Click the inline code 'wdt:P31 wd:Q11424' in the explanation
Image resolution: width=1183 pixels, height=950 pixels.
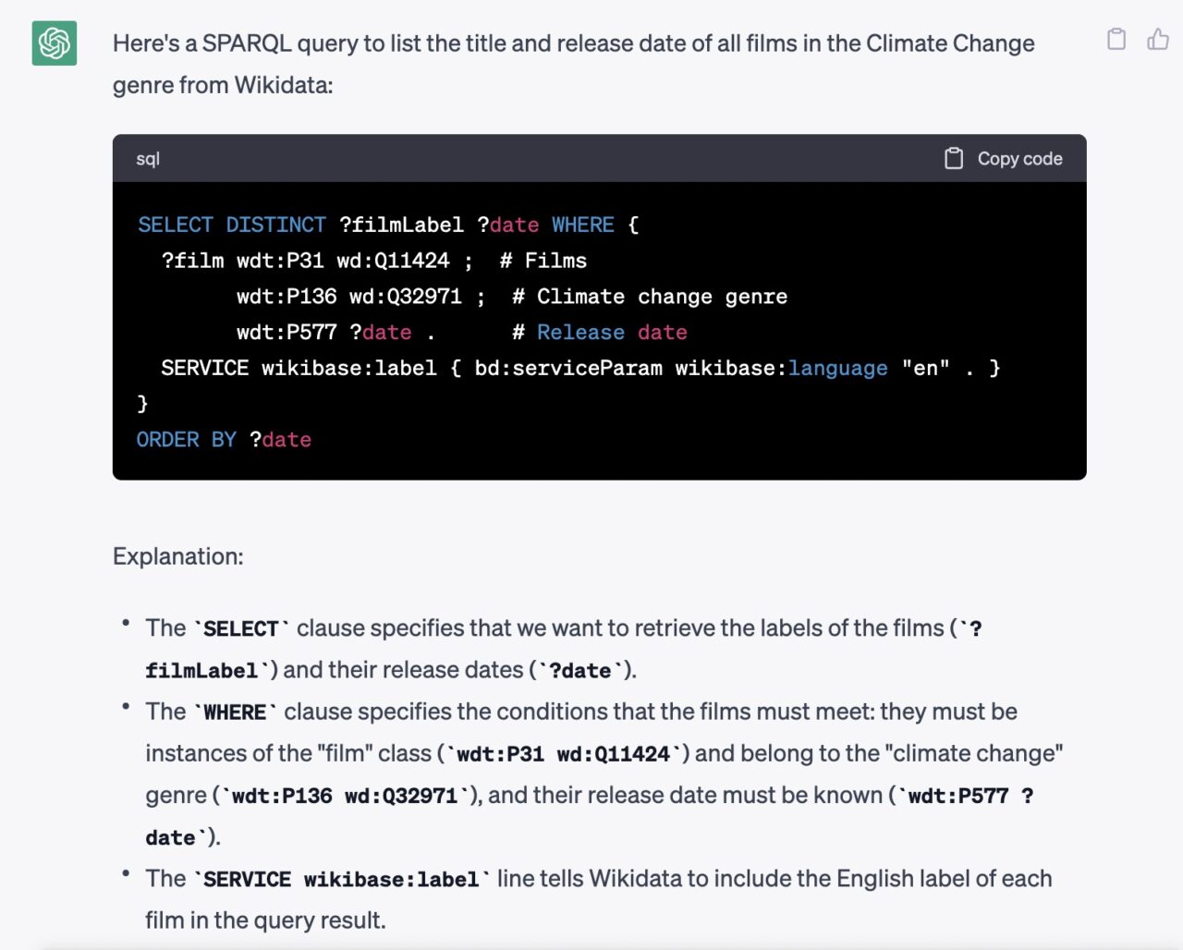(x=563, y=754)
